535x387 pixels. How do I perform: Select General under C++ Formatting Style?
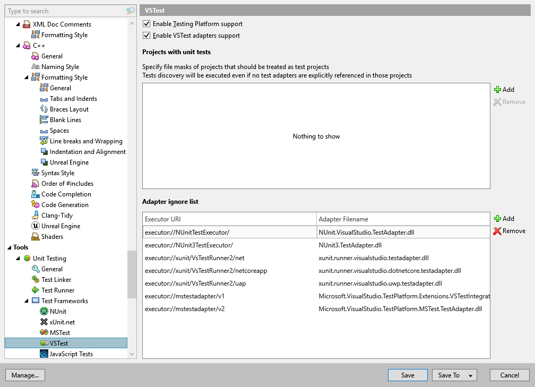61,88
